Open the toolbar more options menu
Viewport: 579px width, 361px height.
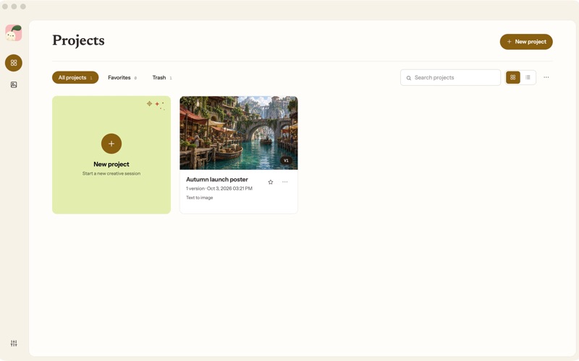pyautogui.click(x=546, y=77)
